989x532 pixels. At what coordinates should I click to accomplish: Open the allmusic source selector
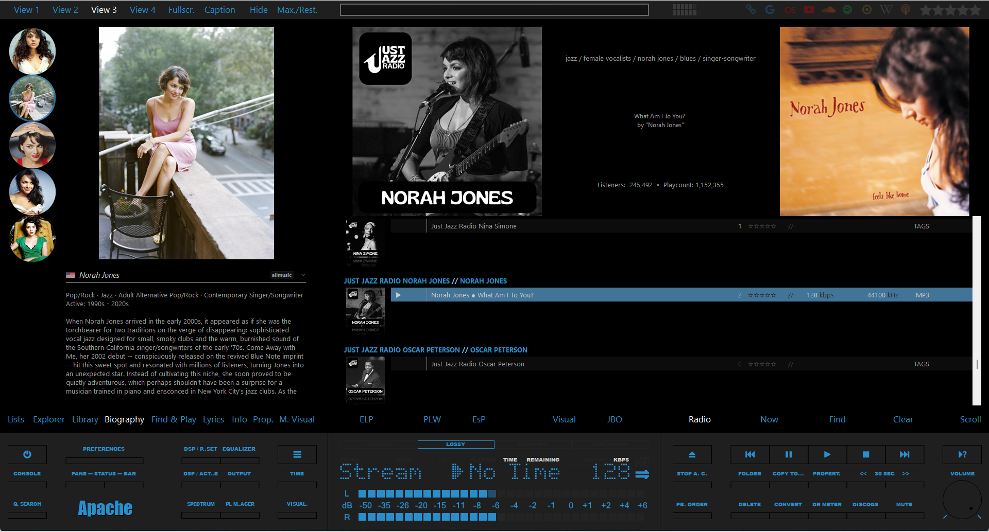coord(282,275)
